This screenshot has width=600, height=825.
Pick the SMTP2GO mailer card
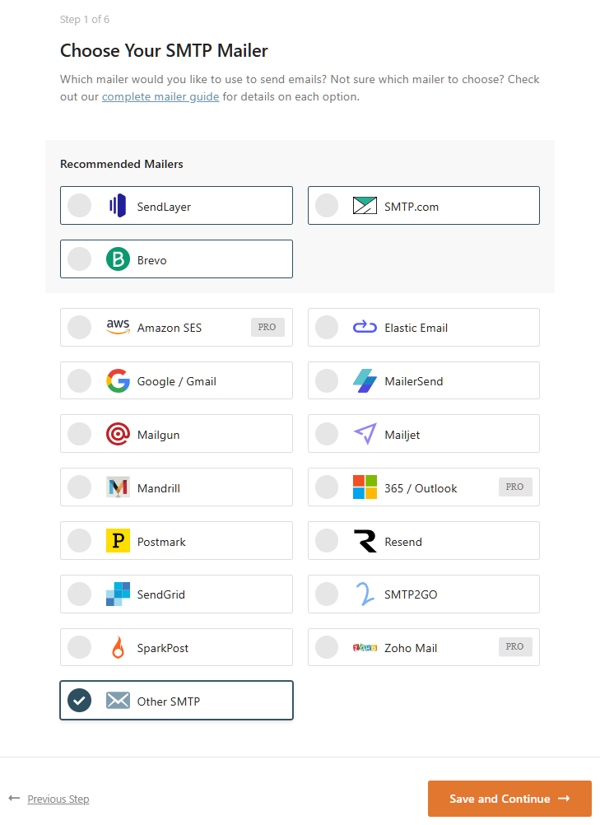point(423,594)
